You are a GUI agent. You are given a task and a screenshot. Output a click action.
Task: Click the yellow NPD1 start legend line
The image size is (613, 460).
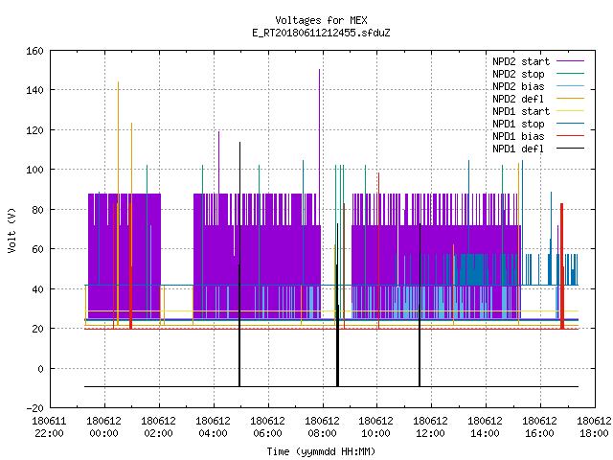coord(570,111)
